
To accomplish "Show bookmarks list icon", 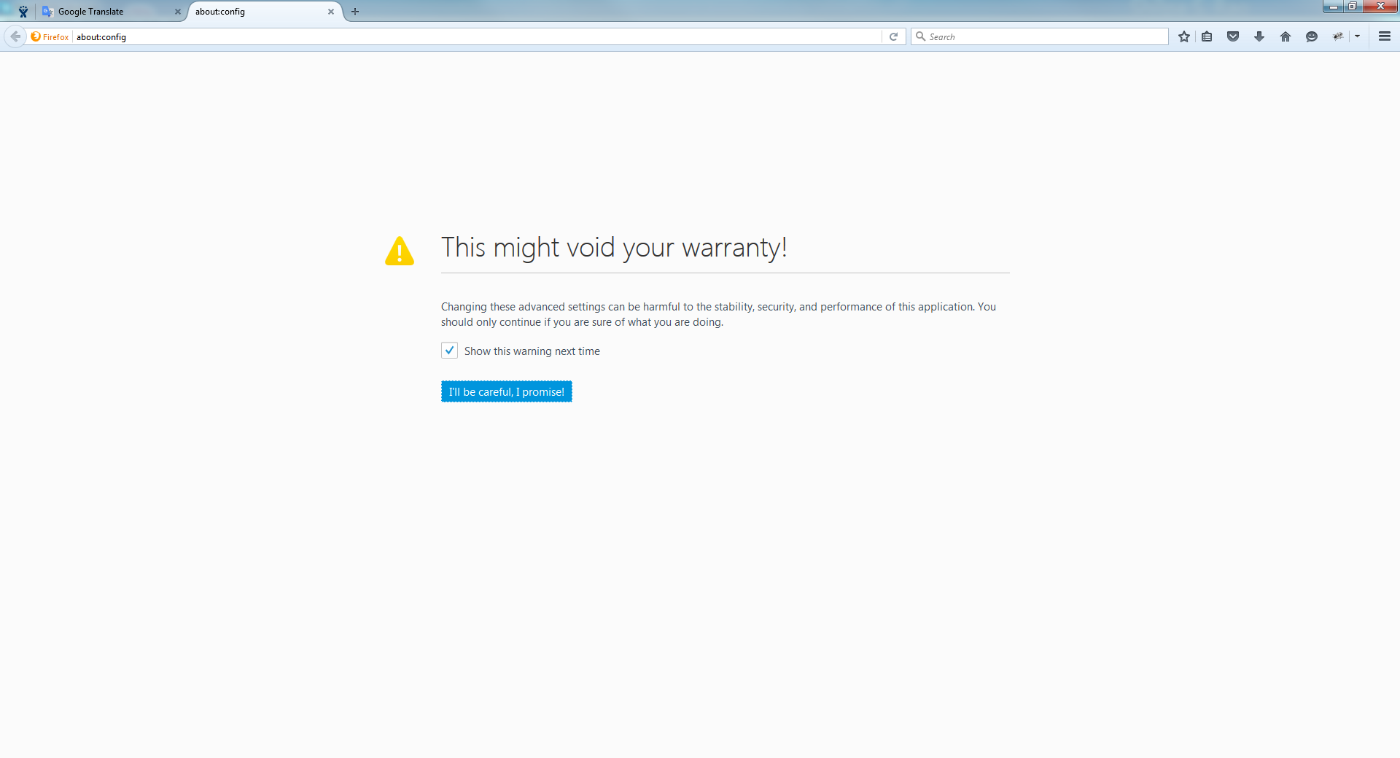I will coord(1207,36).
